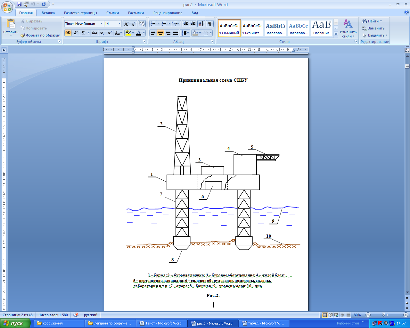Click the Заменить (Replace) button

pos(373,28)
